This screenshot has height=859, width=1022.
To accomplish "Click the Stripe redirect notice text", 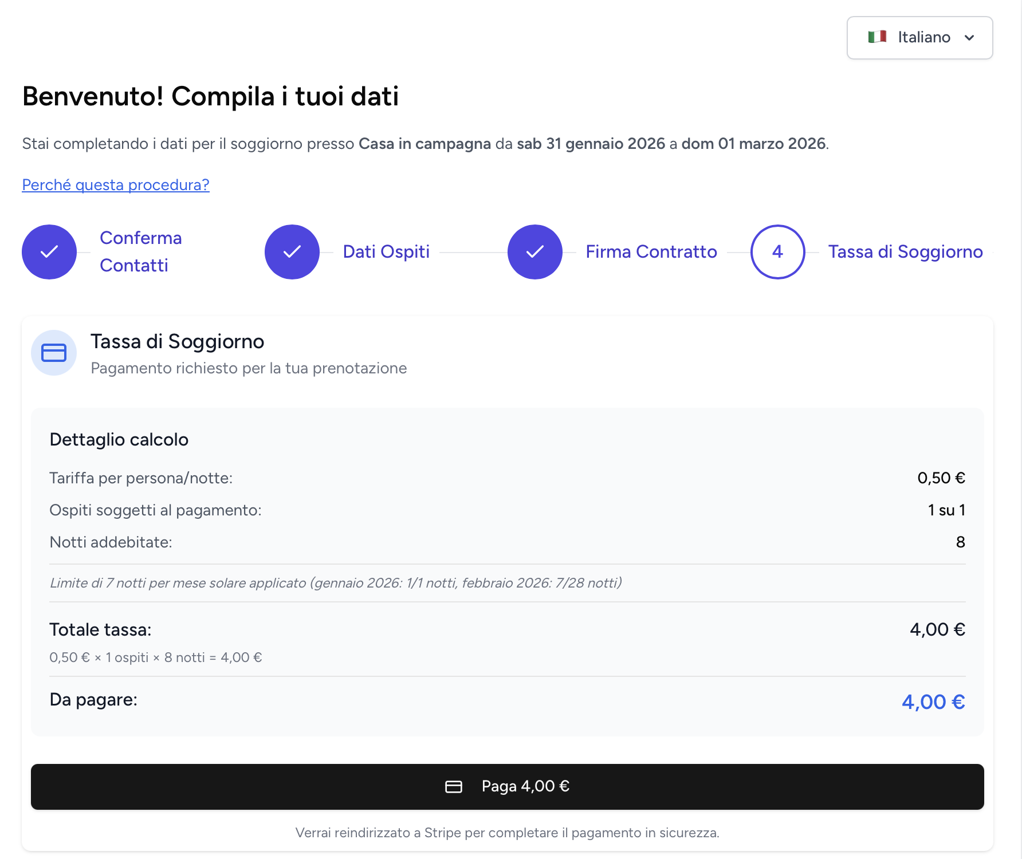I will coord(507,833).
